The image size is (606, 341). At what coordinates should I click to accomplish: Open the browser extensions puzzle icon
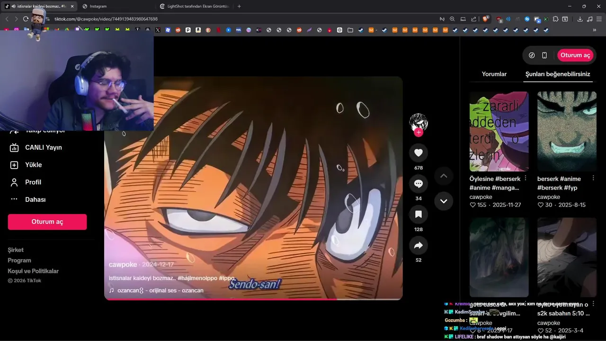[555, 19]
